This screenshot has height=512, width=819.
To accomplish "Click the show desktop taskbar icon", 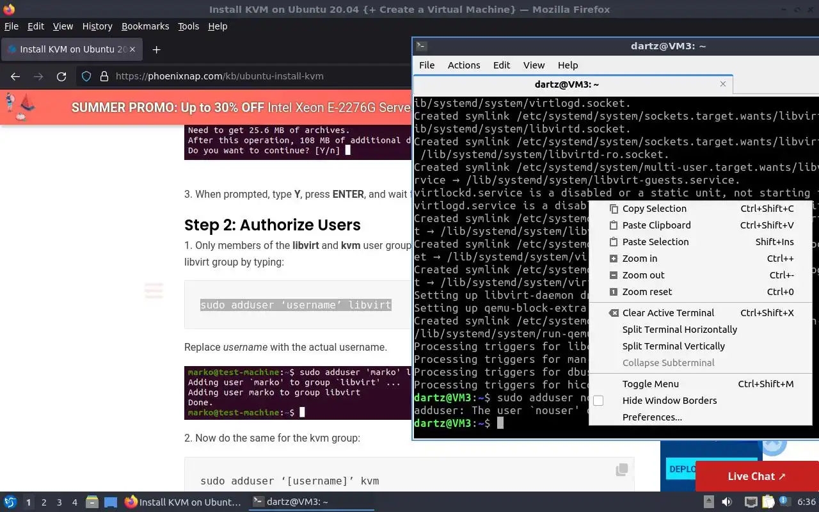I will click(x=111, y=502).
